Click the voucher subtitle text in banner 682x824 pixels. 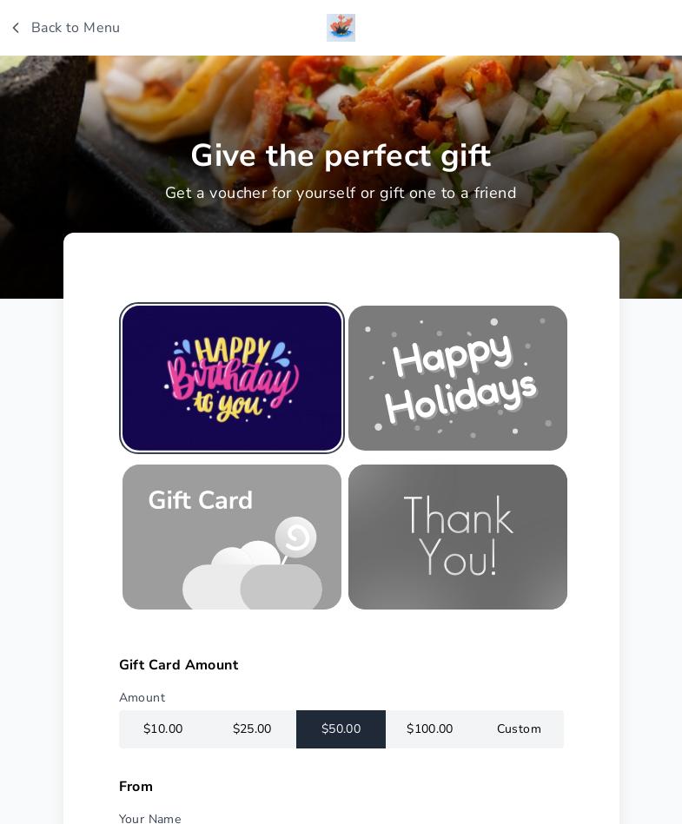click(341, 193)
